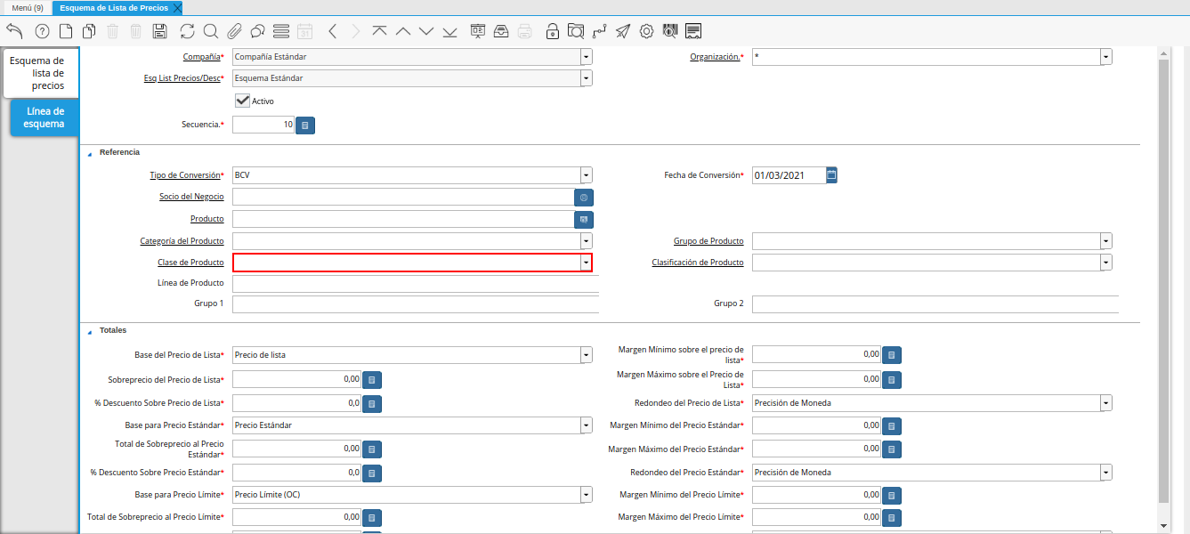Switch to the Menú (9) tab
The image size is (1190, 534).
pos(28,8)
